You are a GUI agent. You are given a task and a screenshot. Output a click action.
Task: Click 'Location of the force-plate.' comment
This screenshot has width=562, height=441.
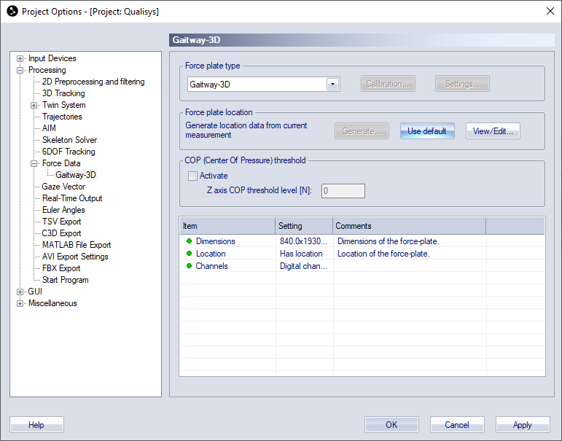pyautogui.click(x=383, y=254)
